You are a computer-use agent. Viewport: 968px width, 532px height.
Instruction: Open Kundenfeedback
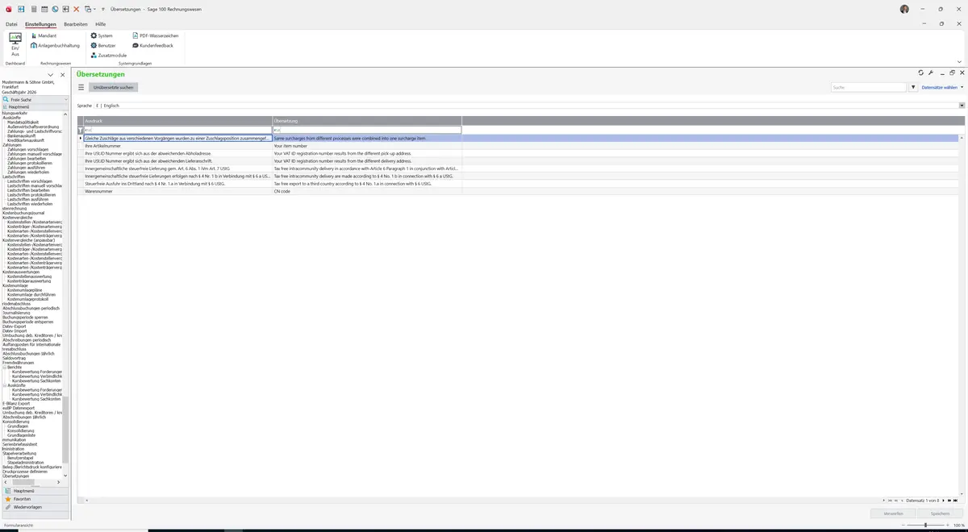click(153, 45)
